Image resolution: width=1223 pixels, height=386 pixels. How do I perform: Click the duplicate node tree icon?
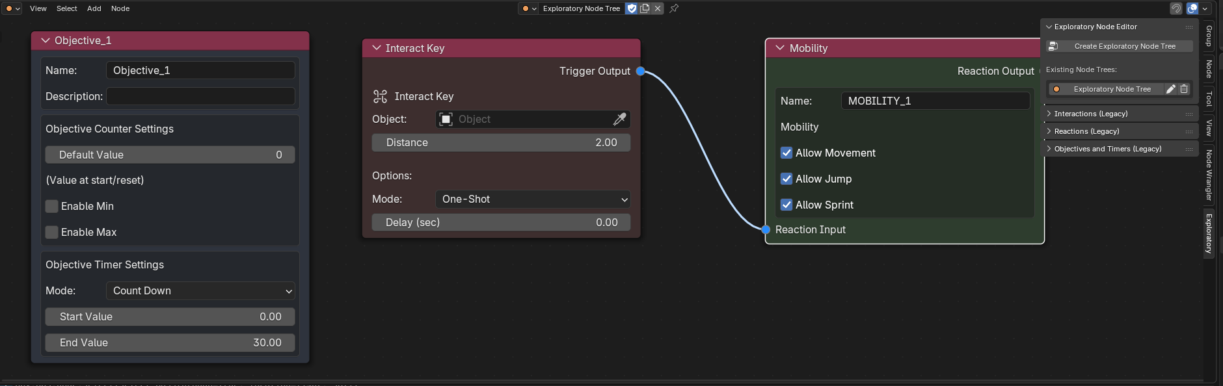pos(645,8)
